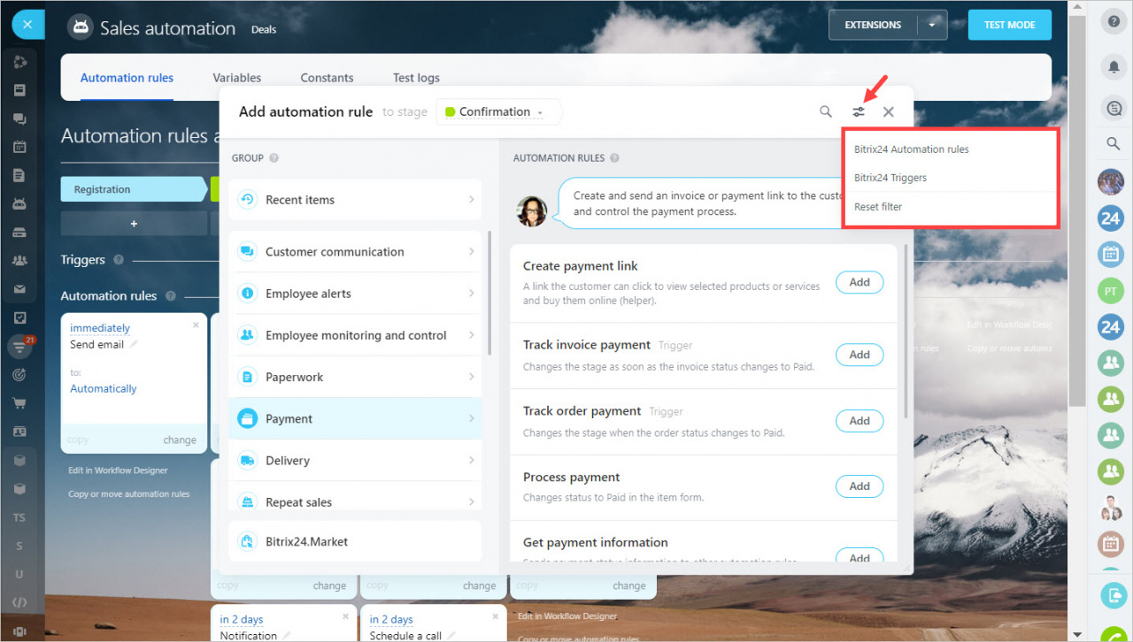The width and height of the screenshot is (1133, 642).
Task: Click the green PT avatar in right sidebar
Action: click(x=1110, y=290)
